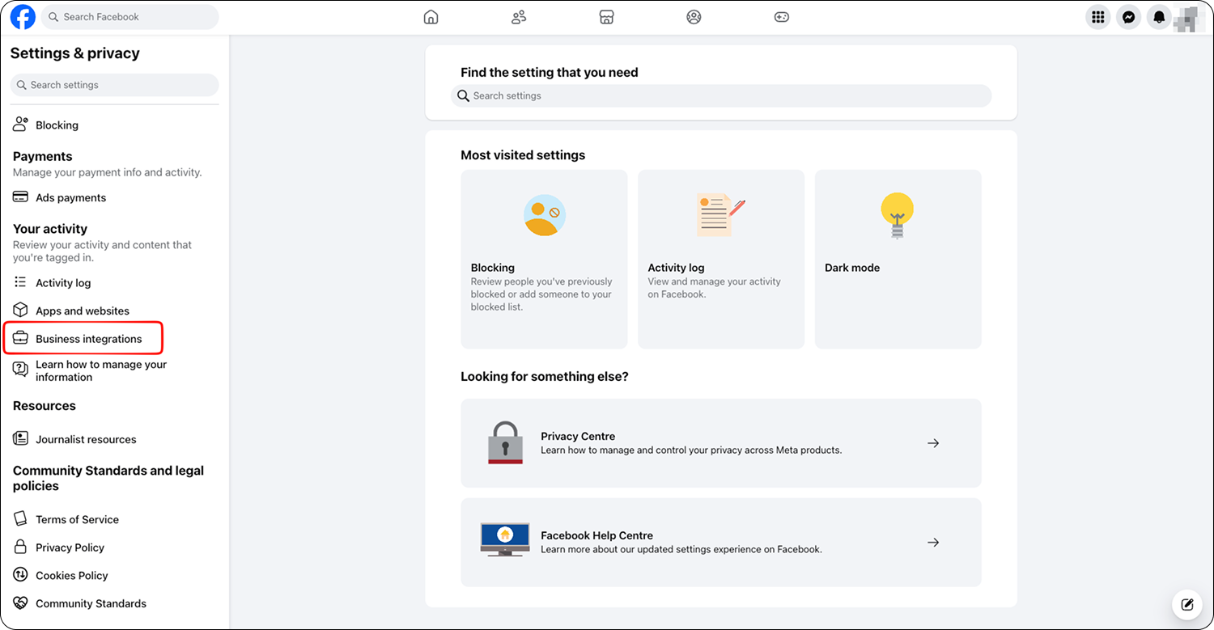This screenshot has height=630, width=1214.
Task: Open the Dark mode card title
Action: point(852,268)
